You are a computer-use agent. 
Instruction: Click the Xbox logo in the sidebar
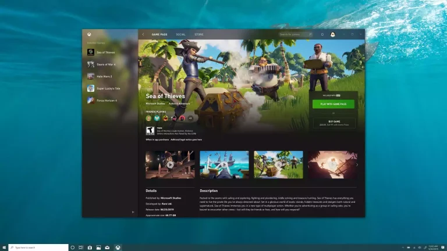point(89,34)
